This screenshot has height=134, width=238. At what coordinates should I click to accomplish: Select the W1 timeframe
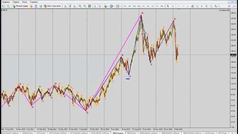click(x=157, y=6)
